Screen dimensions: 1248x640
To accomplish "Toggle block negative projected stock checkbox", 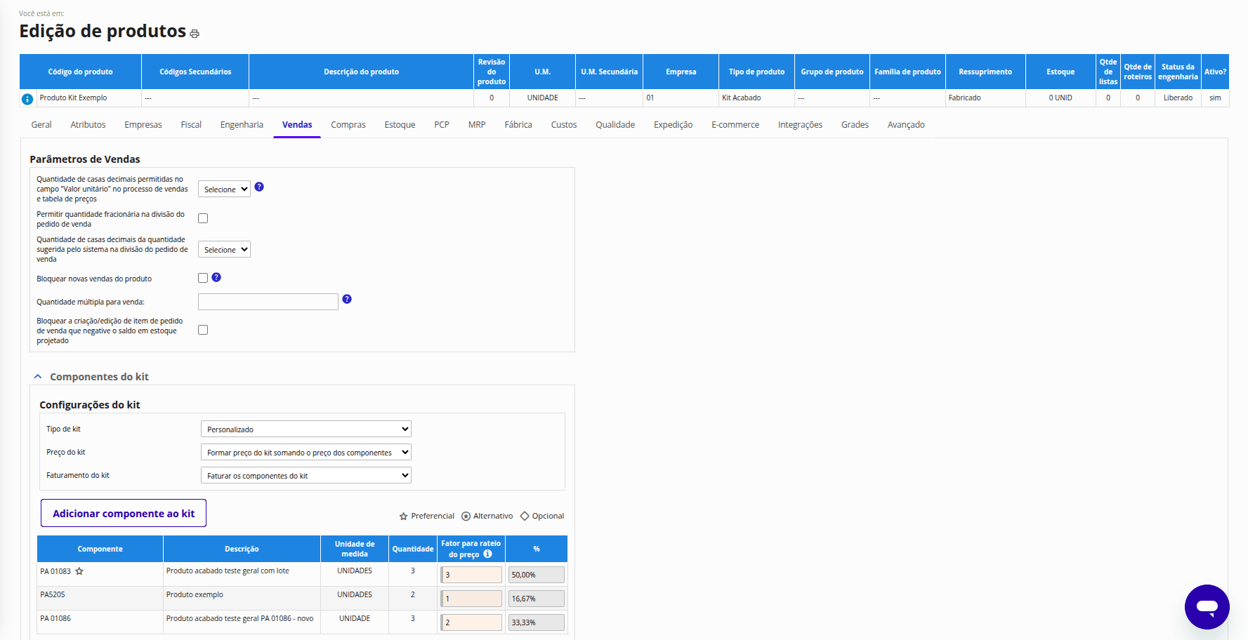I will pyautogui.click(x=203, y=330).
